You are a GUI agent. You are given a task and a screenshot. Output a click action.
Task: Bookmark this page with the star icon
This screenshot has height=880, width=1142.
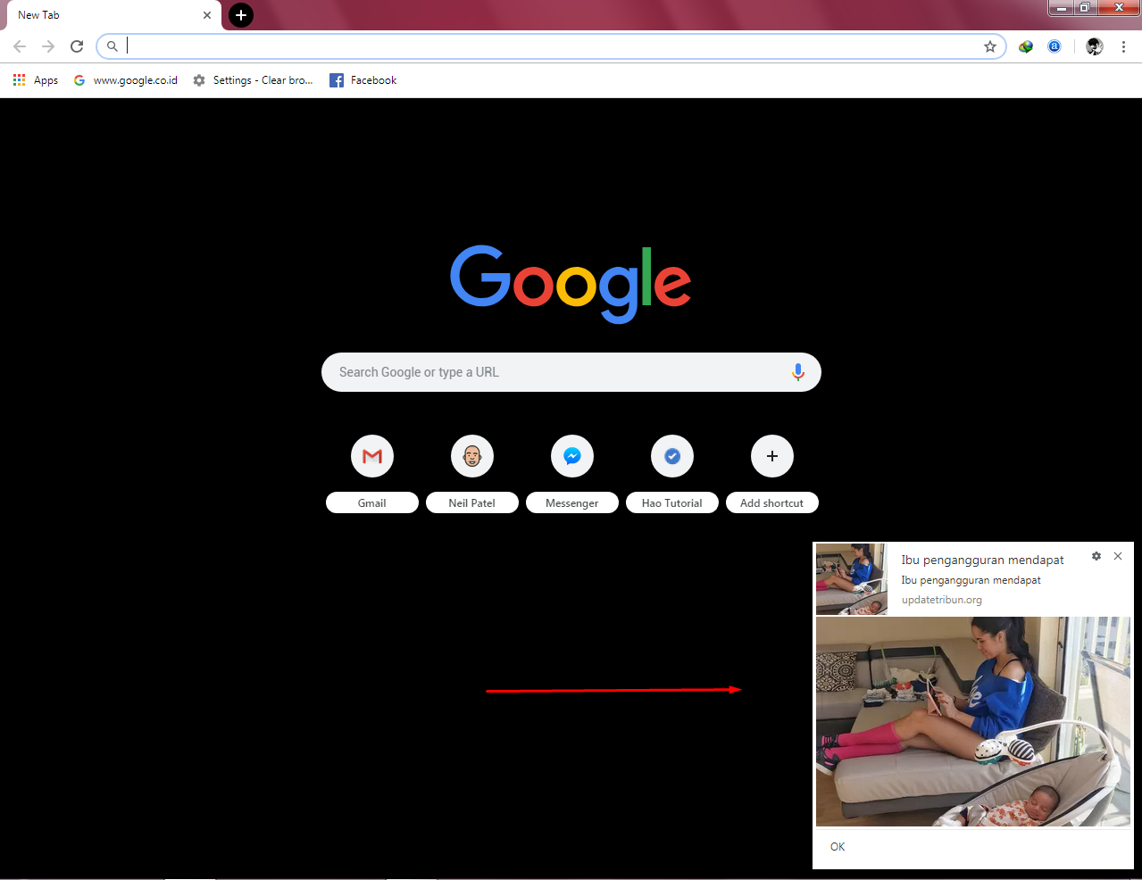[x=989, y=46]
